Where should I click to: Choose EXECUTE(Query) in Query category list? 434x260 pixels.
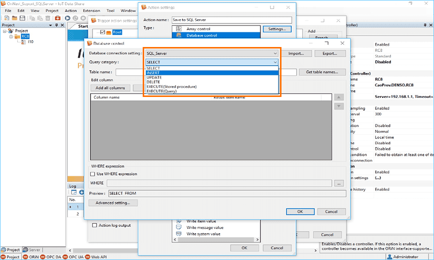[212, 91]
